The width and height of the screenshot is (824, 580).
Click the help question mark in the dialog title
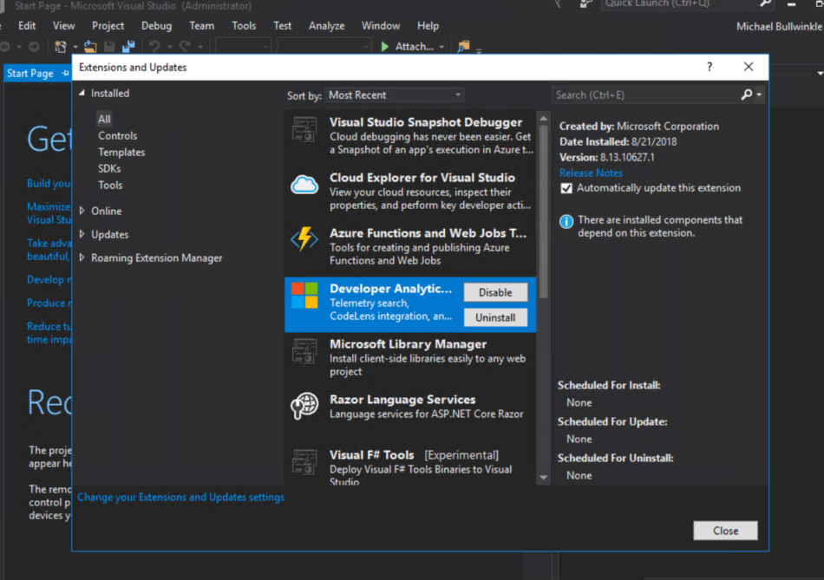click(710, 67)
